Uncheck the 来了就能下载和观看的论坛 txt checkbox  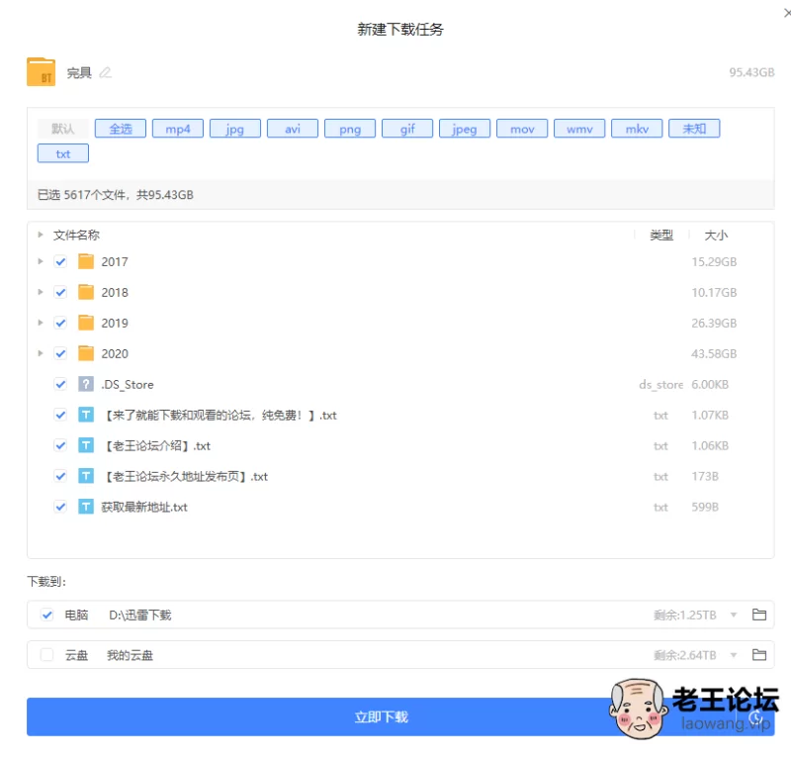pyautogui.click(x=60, y=415)
